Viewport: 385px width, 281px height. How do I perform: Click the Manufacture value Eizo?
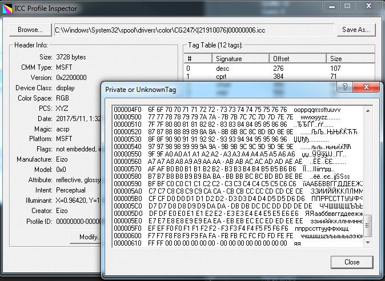pyautogui.click(x=62, y=159)
